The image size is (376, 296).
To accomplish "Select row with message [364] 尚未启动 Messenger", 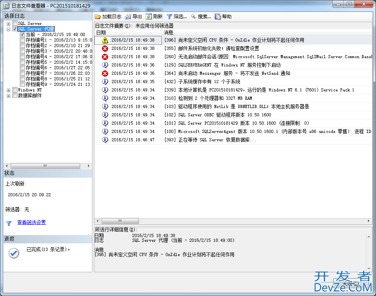I will coord(233,74).
